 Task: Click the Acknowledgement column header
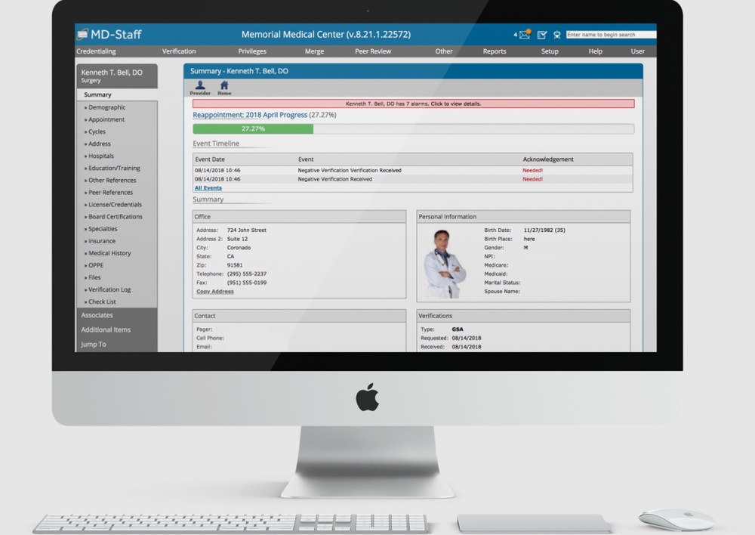click(x=548, y=159)
